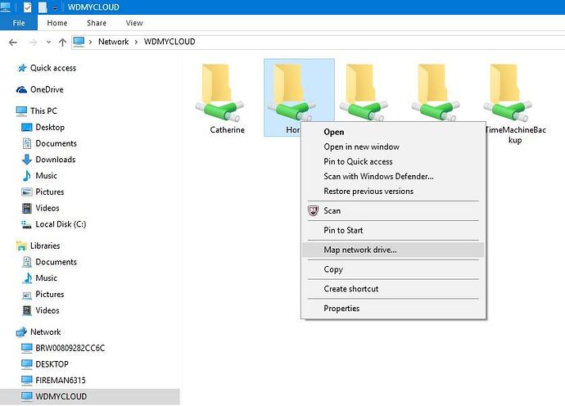The image size is (565, 406).
Task: Click the window system icon in title bar
Action: point(6,7)
